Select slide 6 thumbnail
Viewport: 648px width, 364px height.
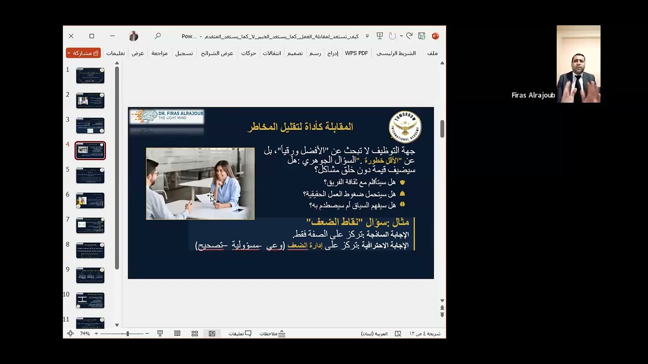coord(90,200)
